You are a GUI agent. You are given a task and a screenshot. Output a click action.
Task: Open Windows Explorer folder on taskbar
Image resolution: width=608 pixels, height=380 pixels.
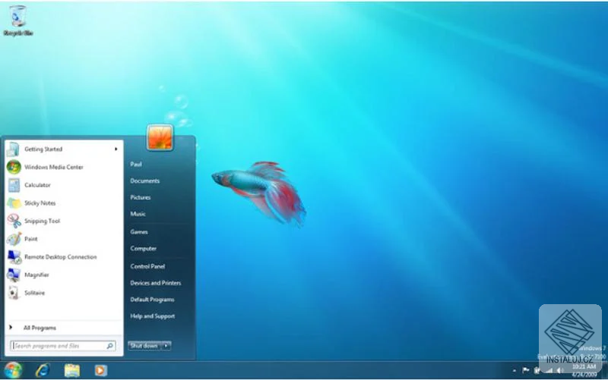point(72,371)
